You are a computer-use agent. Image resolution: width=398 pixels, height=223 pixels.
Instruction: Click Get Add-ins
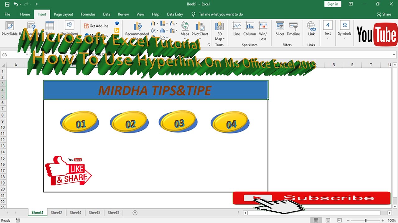96,26
